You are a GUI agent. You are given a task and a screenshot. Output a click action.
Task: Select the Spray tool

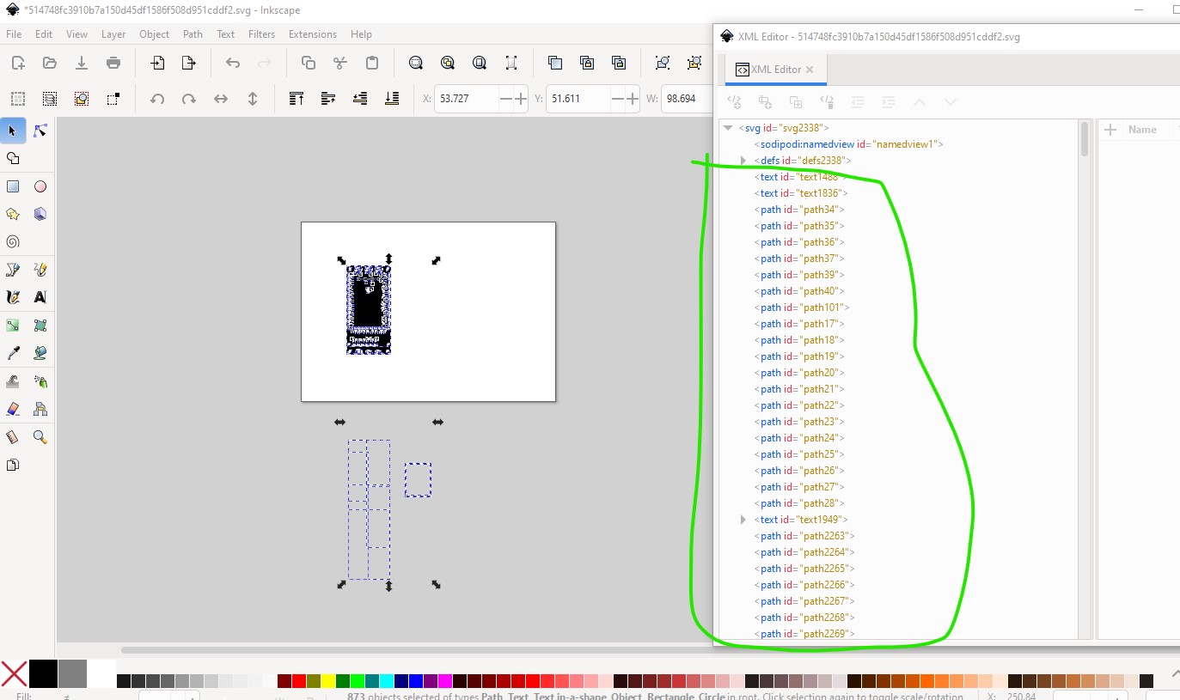[40, 381]
